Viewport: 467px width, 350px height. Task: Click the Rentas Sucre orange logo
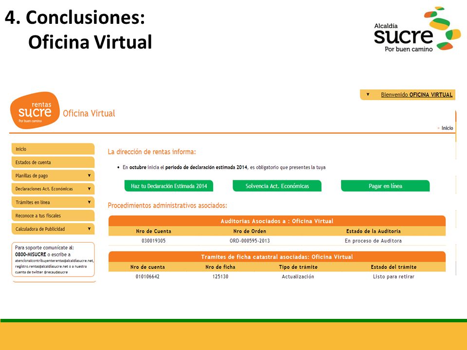point(35,110)
